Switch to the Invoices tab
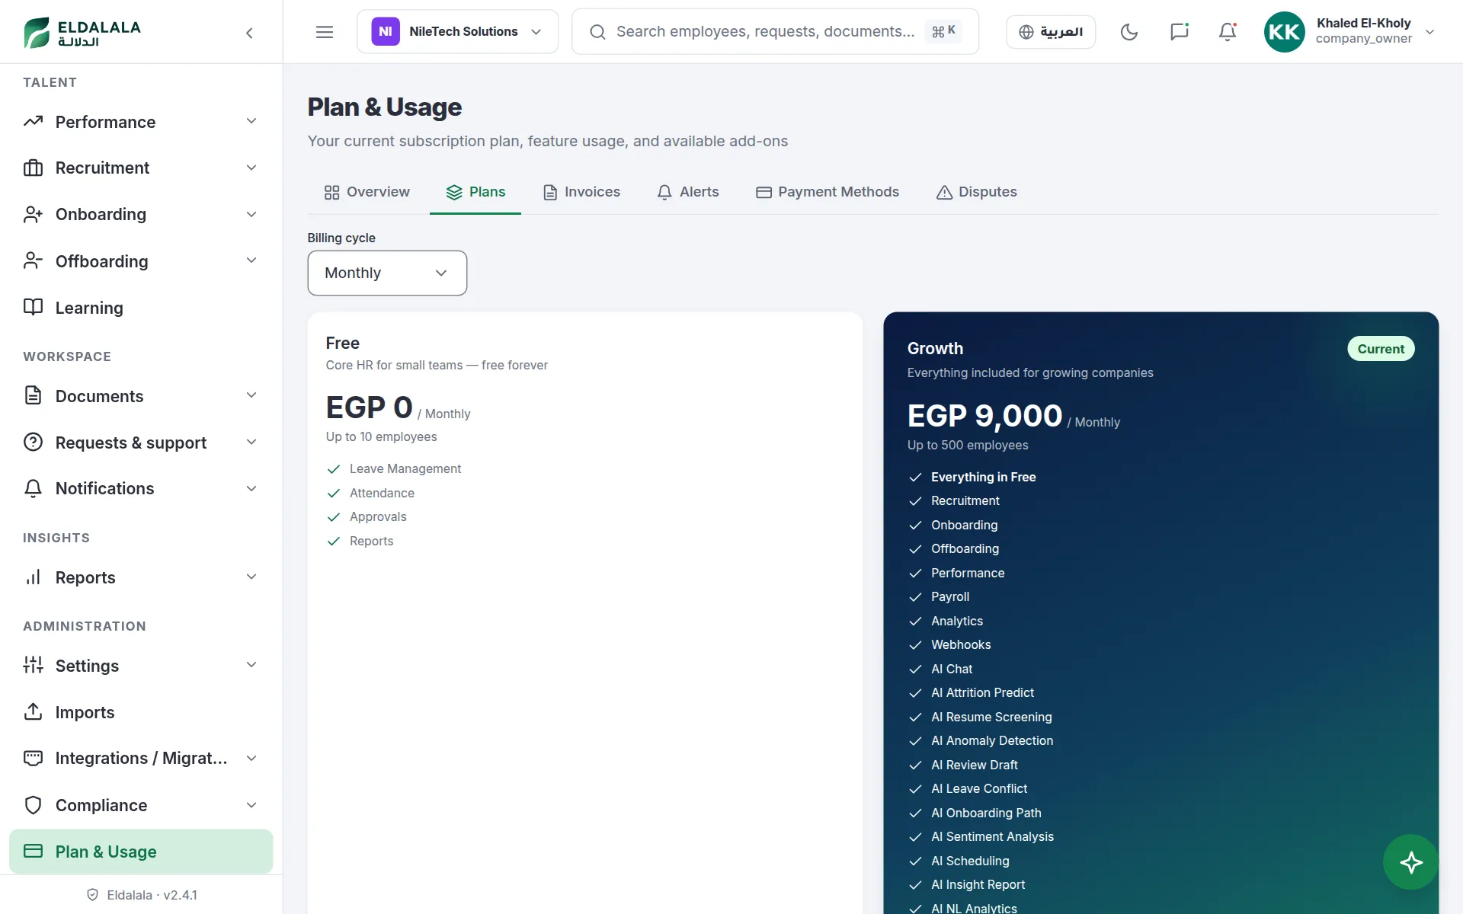 (581, 192)
